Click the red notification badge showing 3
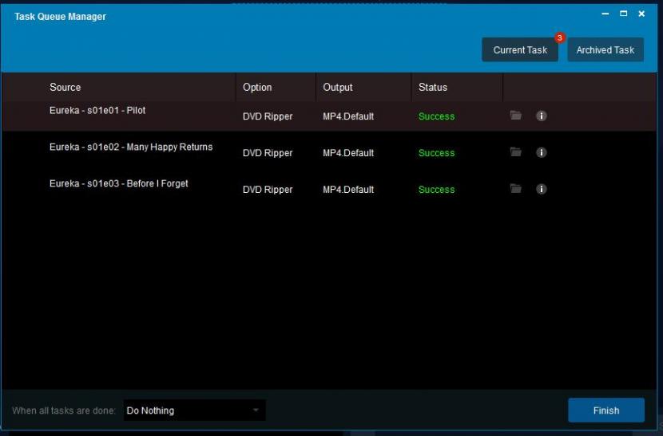This screenshot has width=663, height=436. click(x=559, y=37)
